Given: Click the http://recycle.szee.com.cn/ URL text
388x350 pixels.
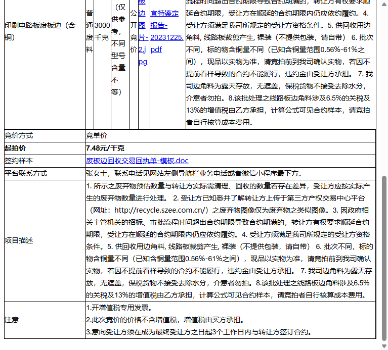Looking at the screenshot, I should click(x=160, y=210).
